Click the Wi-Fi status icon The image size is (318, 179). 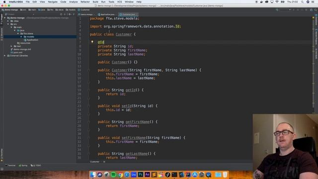pyautogui.click(x=277, y=2)
